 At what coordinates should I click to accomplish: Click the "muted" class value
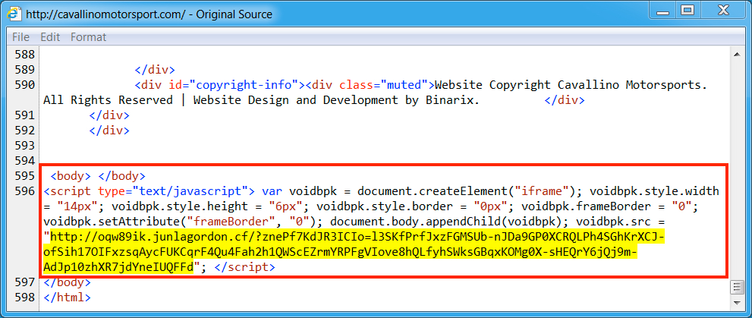coord(404,85)
